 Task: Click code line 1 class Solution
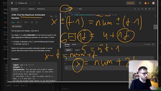(74, 13)
